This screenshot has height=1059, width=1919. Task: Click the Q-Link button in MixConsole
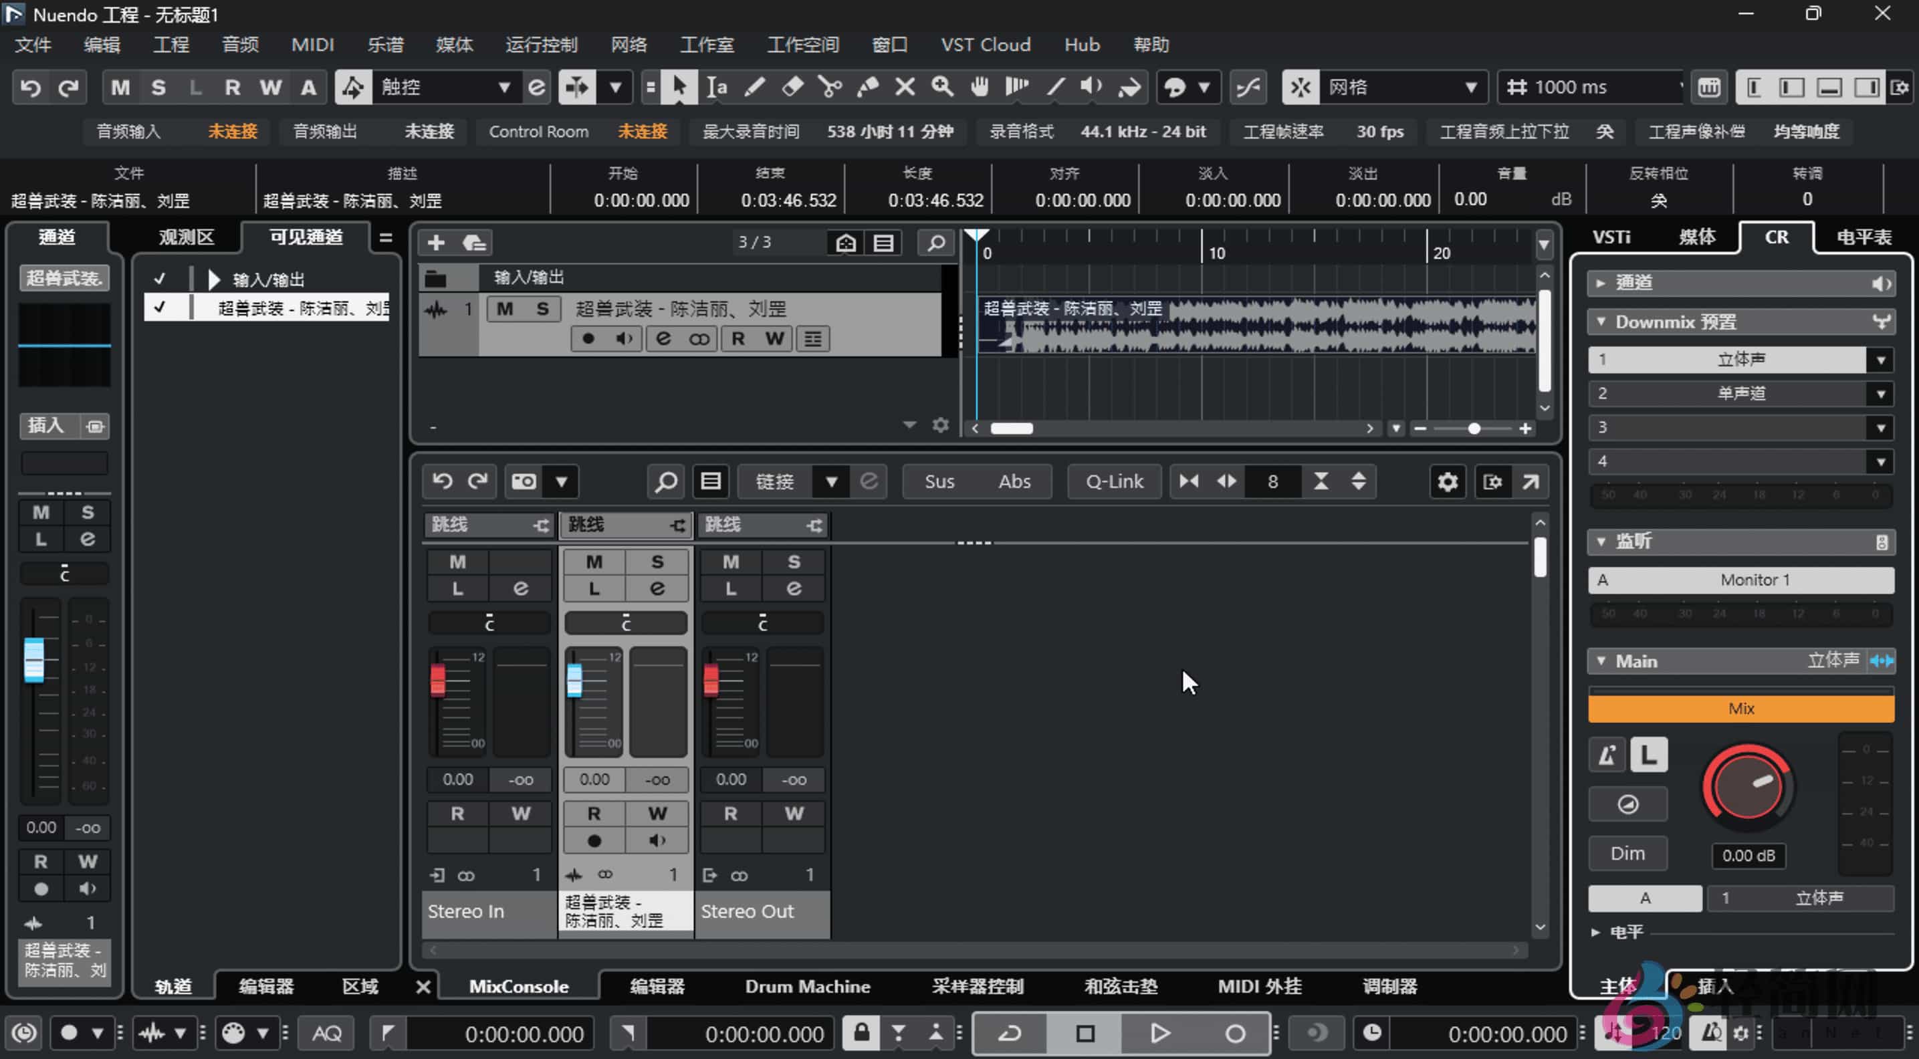point(1115,481)
